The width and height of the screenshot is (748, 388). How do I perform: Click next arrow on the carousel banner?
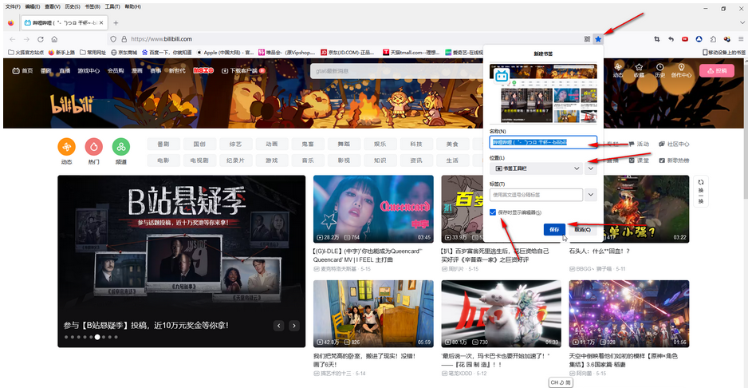294,326
